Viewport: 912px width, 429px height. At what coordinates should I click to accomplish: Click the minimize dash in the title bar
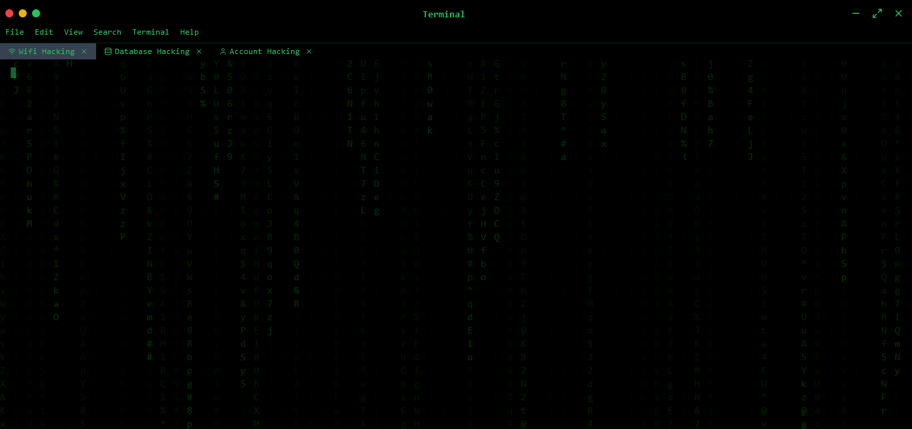coord(856,13)
